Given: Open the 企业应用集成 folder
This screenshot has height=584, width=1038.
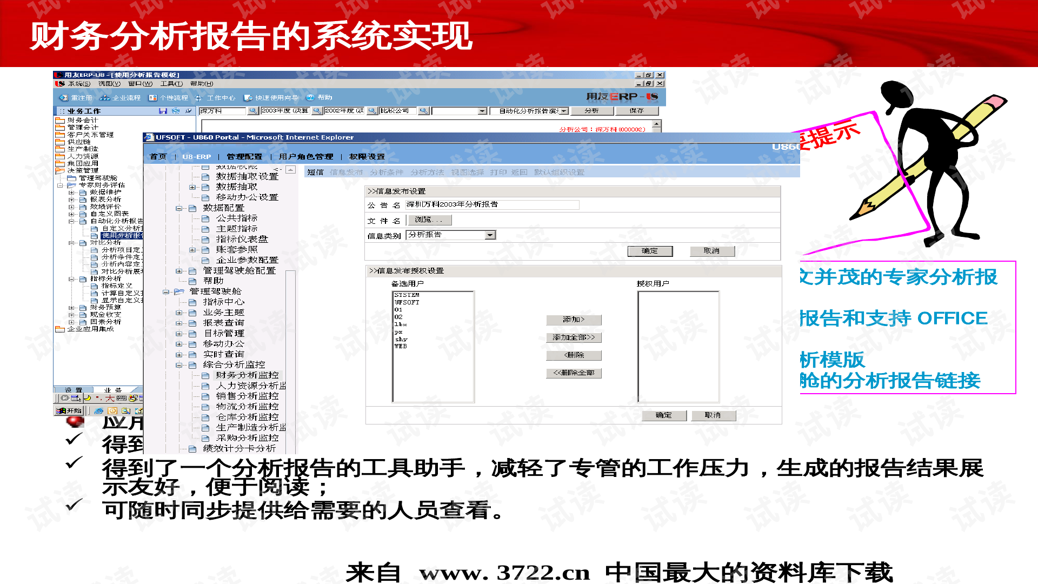Looking at the screenshot, I should click(x=84, y=329).
